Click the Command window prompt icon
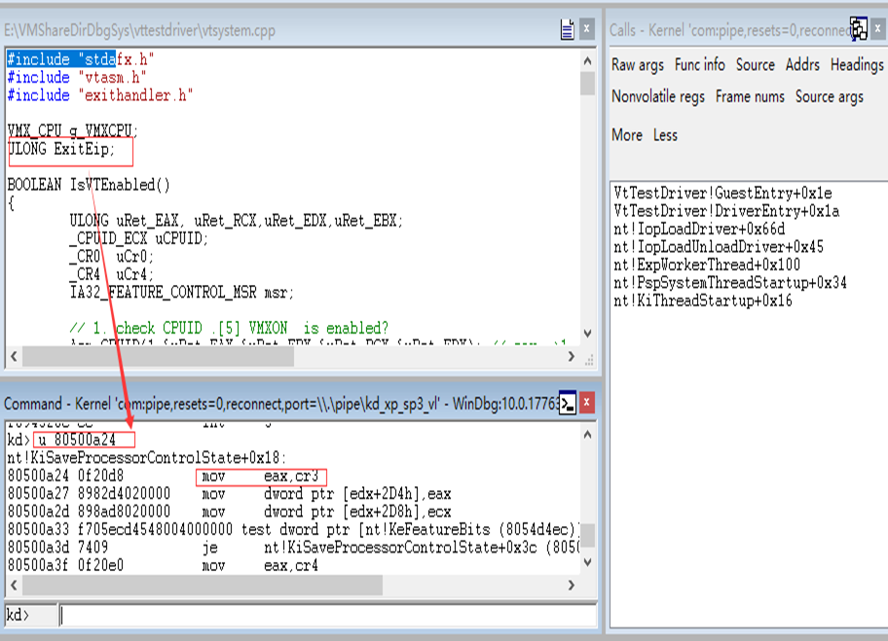 pos(567,403)
